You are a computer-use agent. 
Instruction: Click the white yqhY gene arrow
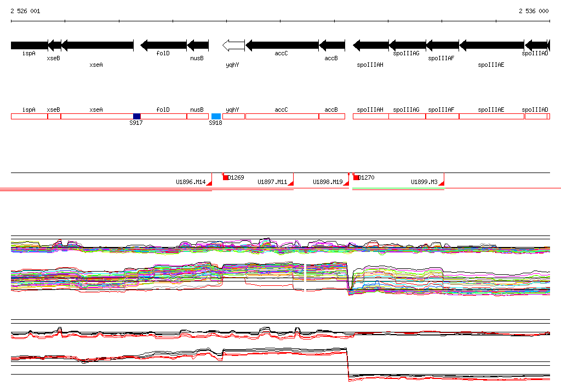pos(233,45)
